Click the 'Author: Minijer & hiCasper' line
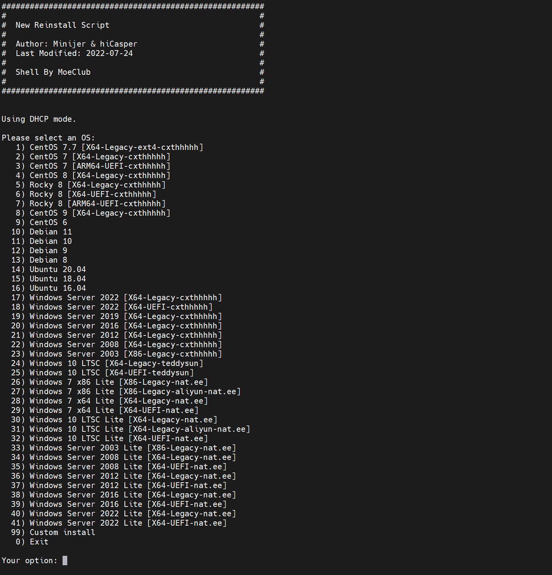 (x=76, y=44)
